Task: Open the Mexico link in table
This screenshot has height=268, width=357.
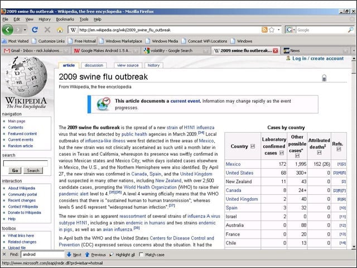Action: tap(233, 164)
